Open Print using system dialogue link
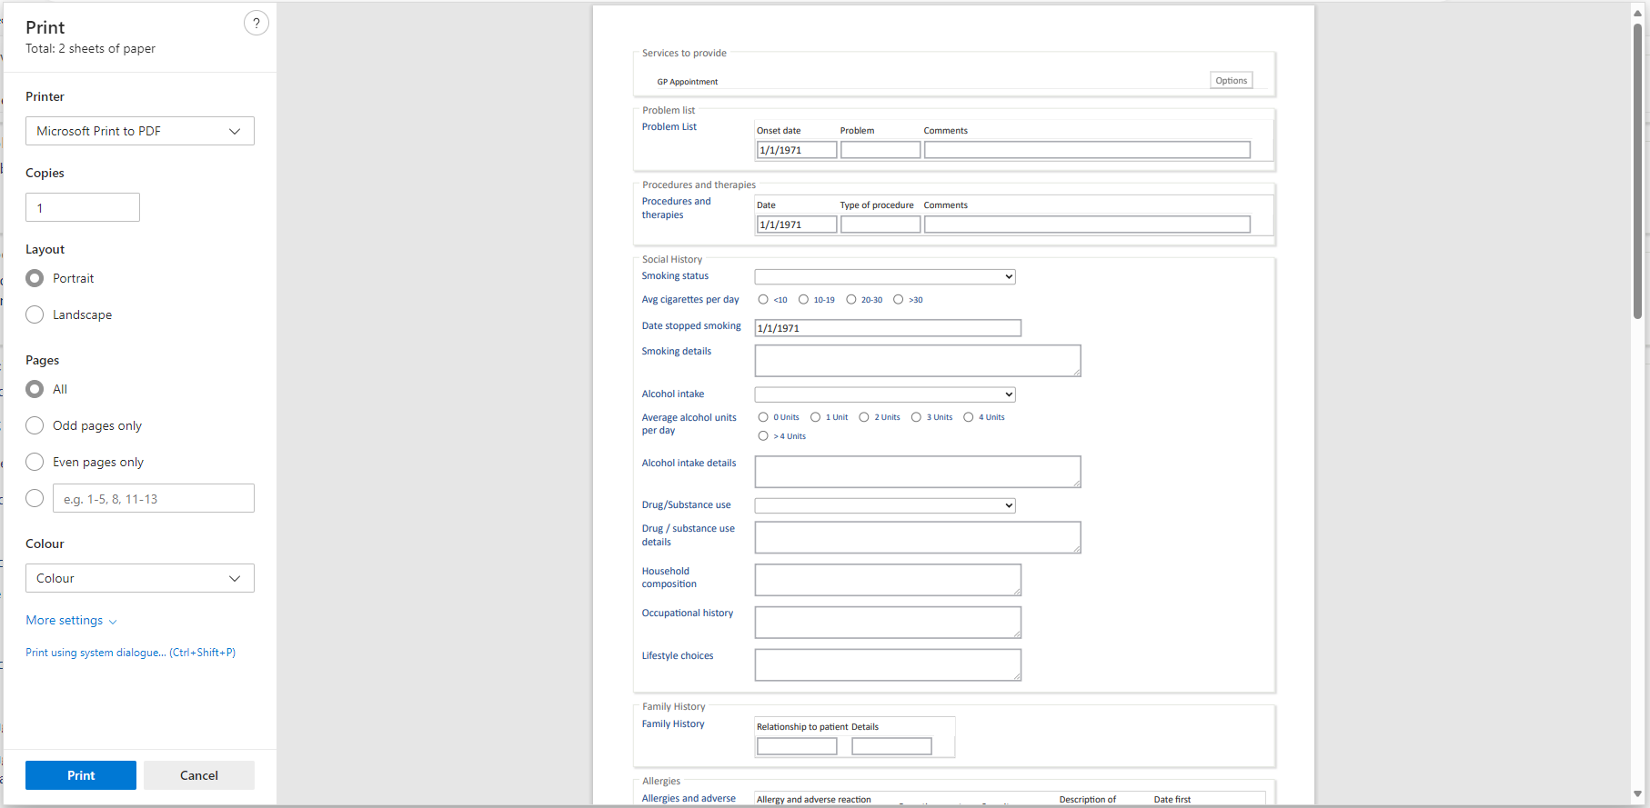The width and height of the screenshot is (1650, 808). (x=130, y=653)
